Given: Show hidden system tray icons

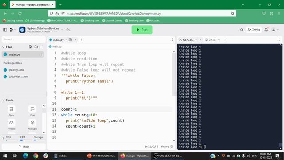Looking at the screenshot, I should pos(218,156).
